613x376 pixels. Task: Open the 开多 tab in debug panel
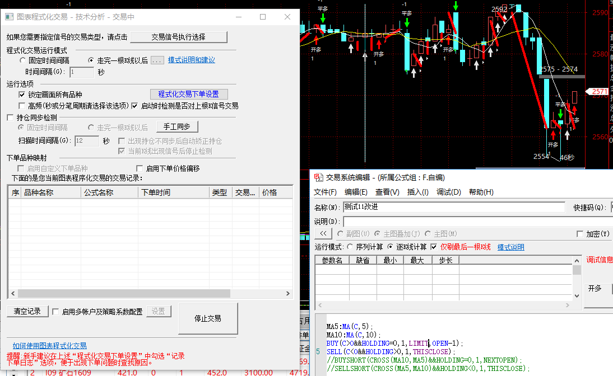point(595,288)
